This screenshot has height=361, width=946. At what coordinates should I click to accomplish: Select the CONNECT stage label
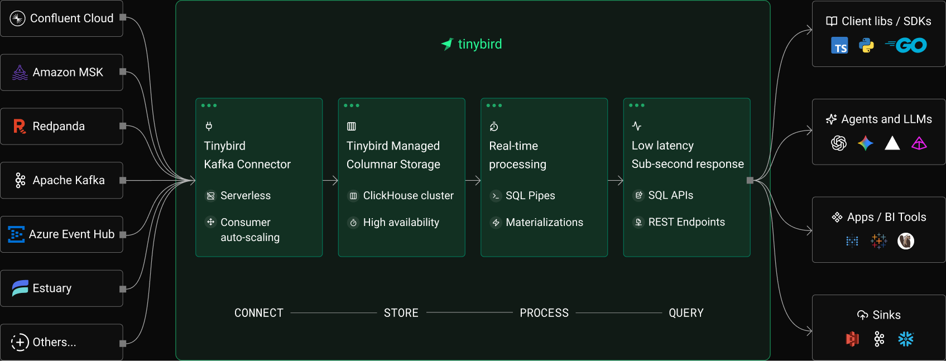(259, 313)
